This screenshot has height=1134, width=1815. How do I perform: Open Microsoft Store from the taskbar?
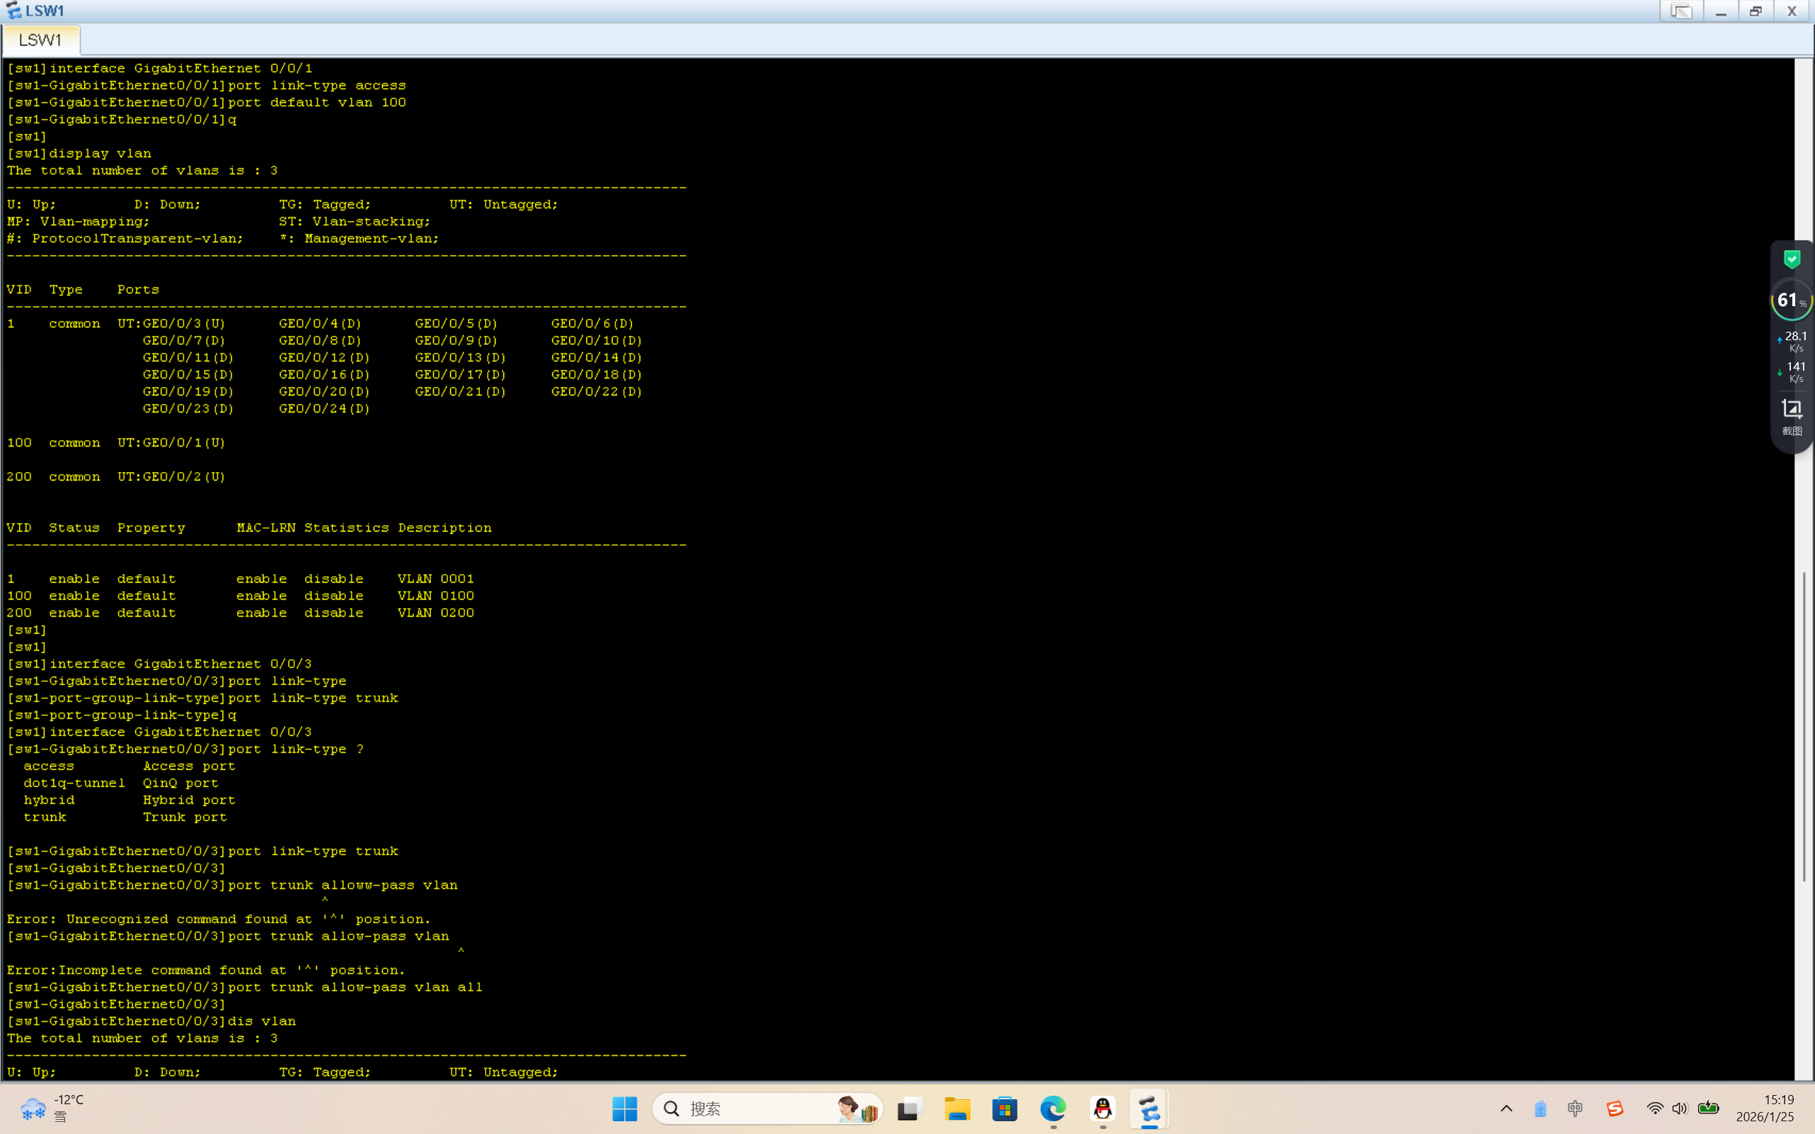pos(1004,1108)
